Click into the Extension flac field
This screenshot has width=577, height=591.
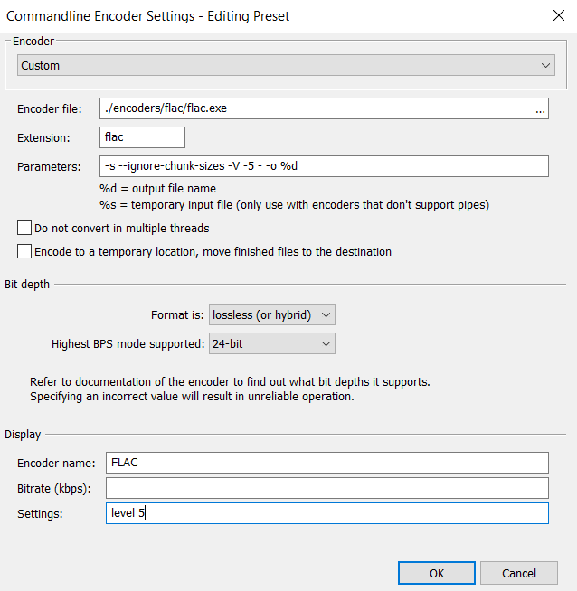tap(142, 137)
